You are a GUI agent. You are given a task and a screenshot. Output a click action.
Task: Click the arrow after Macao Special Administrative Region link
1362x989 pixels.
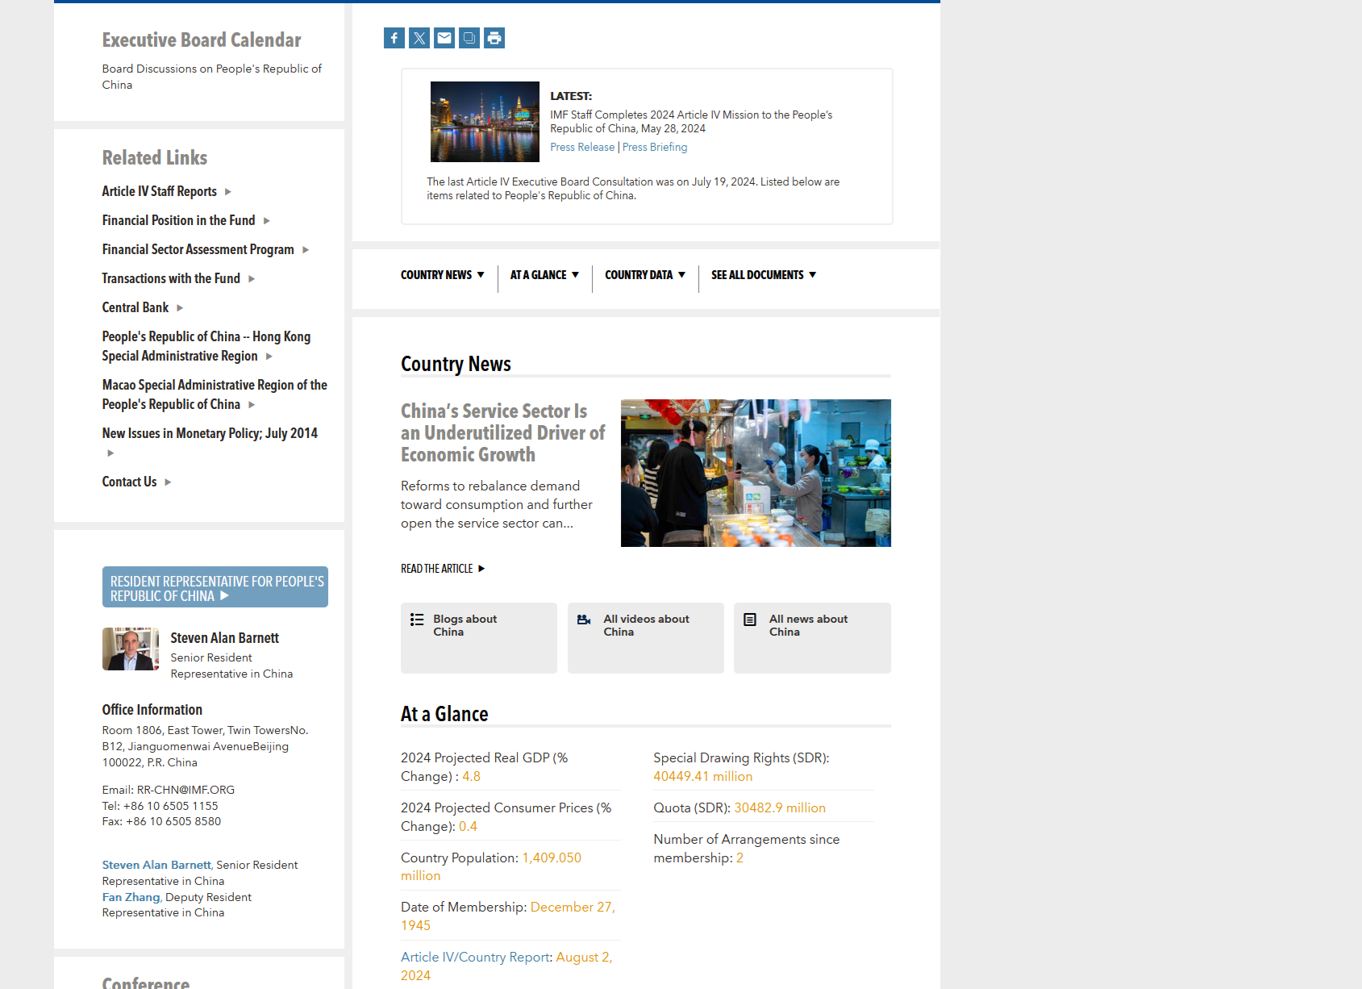(252, 405)
